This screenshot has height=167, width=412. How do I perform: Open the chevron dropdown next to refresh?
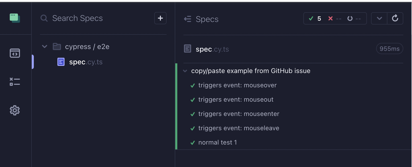379,18
